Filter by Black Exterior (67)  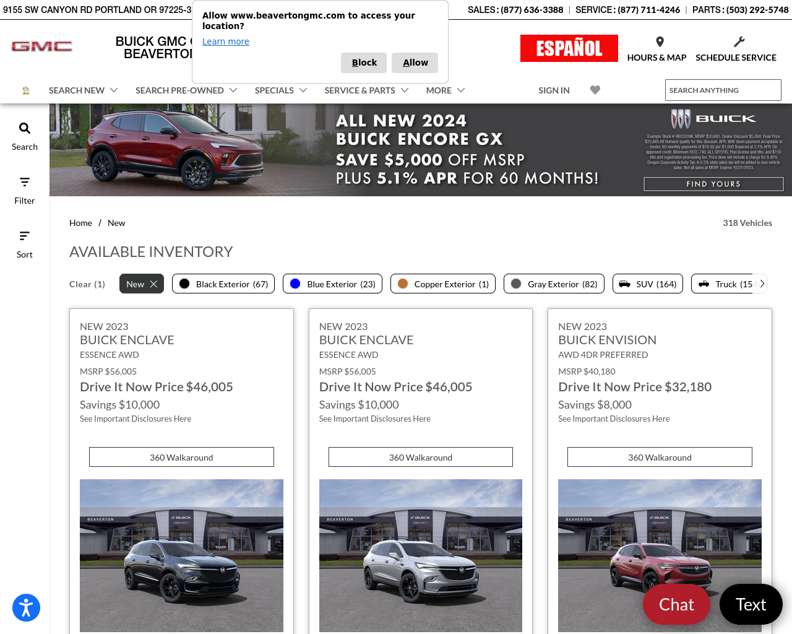coord(223,284)
